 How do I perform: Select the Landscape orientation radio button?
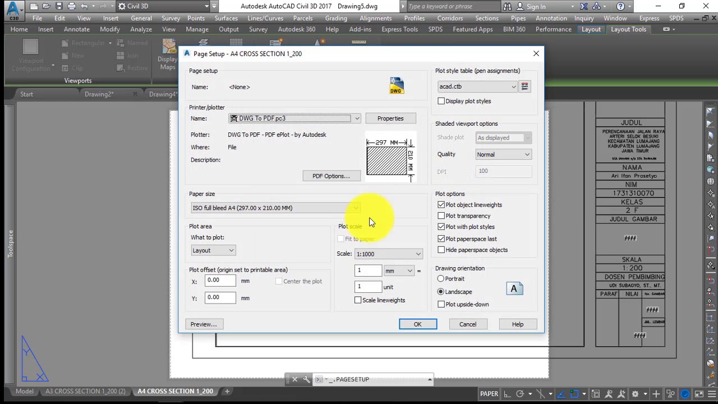440,292
